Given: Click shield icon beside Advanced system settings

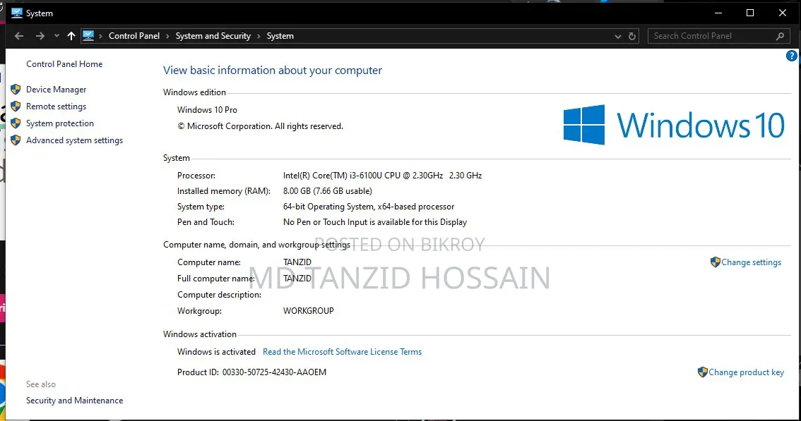Looking at the screenshot, I should click(16, 140).
